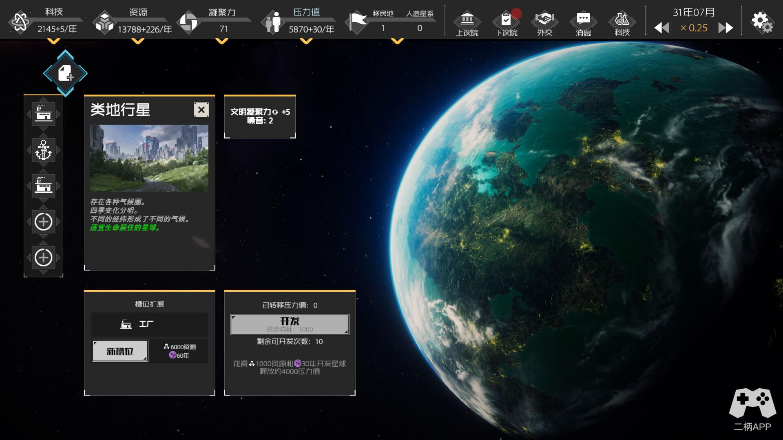Click the terrestrial planet landscape thumbnail
783x440 pixels.
[x=149, y=158]
